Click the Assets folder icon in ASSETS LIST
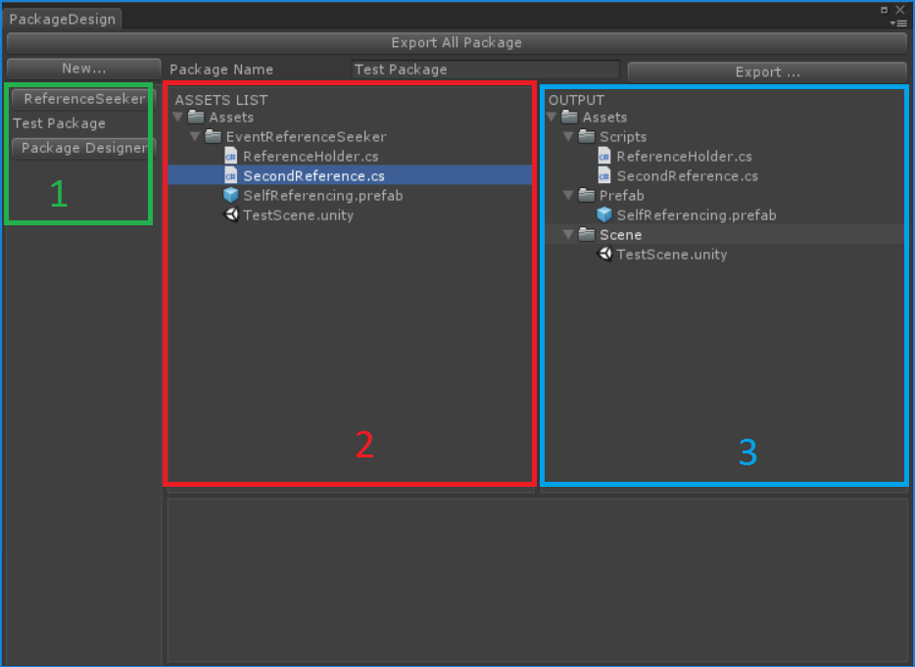 tap(197, 117)
